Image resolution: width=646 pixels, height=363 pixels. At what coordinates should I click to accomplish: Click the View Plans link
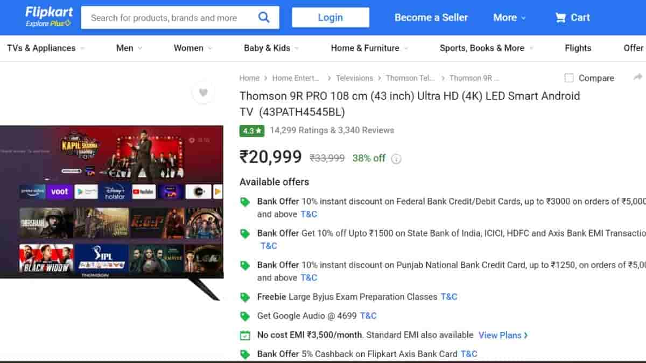[x=503, y=335]
